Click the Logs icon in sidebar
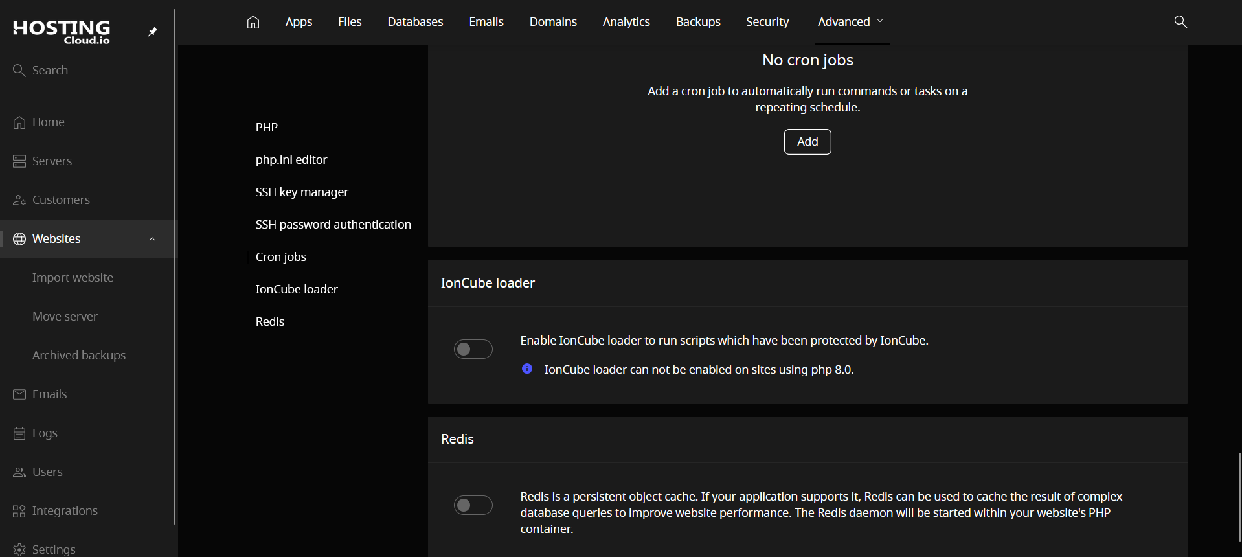 pos(19,433)
